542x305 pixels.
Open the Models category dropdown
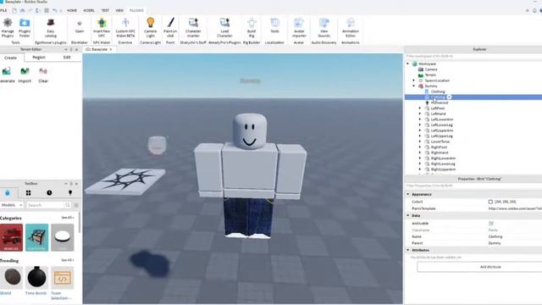coord(11,205)
